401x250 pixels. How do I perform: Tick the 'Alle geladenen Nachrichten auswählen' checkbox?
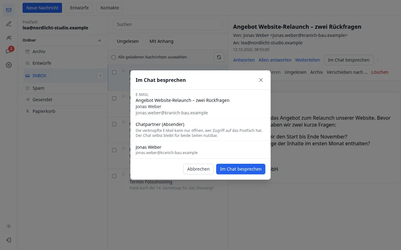coord(114,57)
